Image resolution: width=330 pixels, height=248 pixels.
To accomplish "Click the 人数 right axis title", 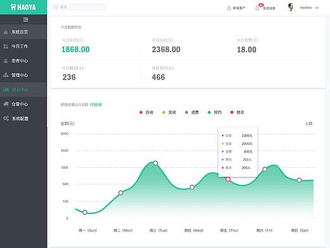I will pos(309,123).
